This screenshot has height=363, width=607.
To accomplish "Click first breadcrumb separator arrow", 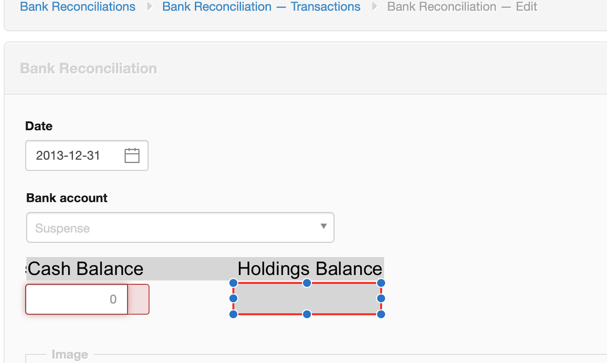I will click(149, 7).
